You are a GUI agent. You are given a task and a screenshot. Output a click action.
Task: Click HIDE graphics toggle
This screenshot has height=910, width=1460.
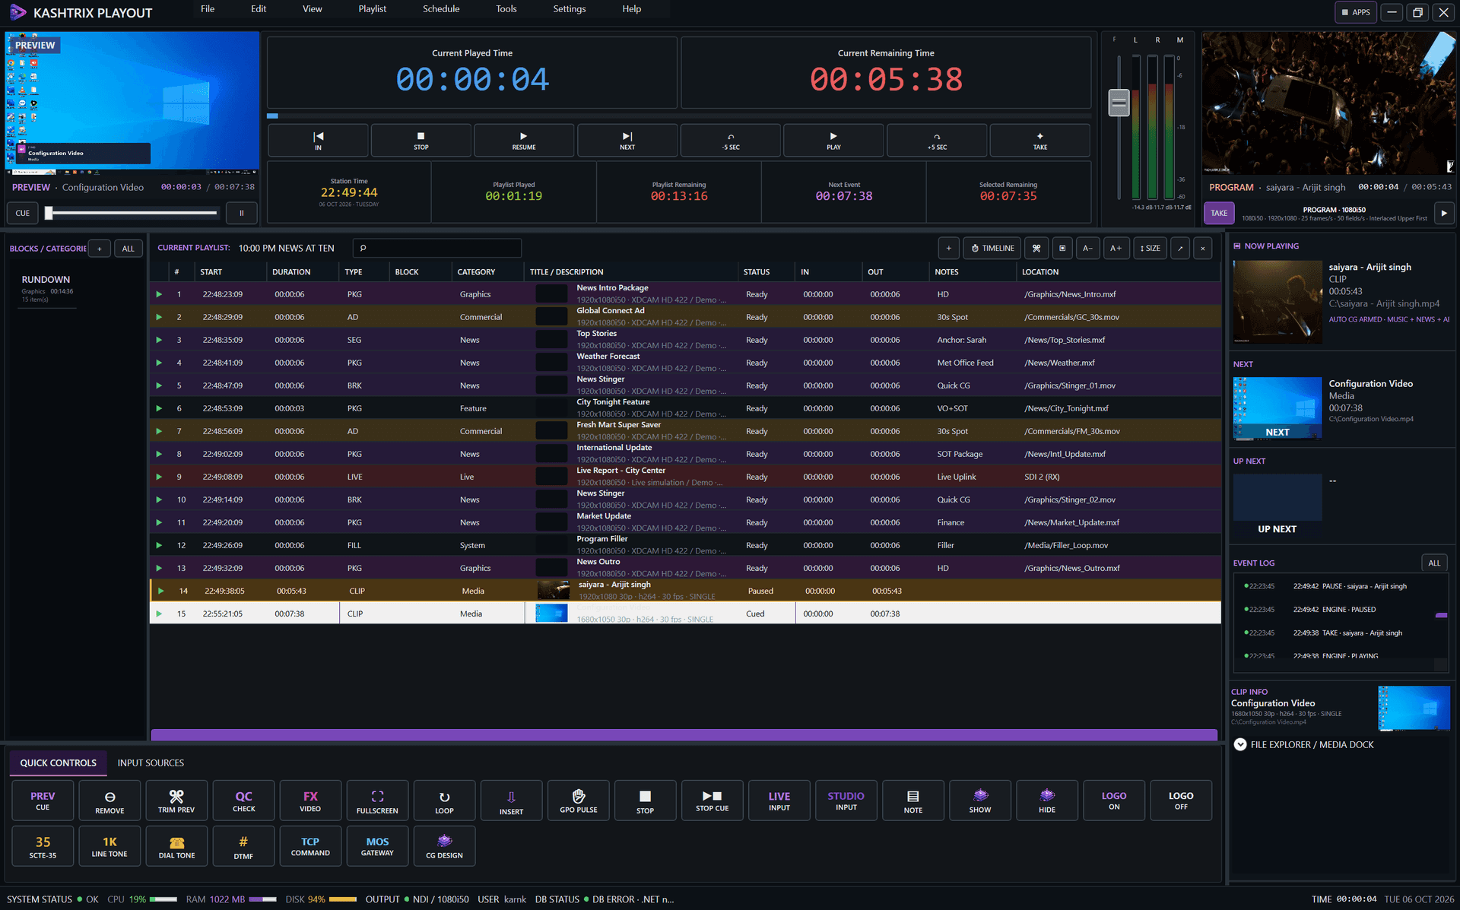click(x=1046, y=801)
